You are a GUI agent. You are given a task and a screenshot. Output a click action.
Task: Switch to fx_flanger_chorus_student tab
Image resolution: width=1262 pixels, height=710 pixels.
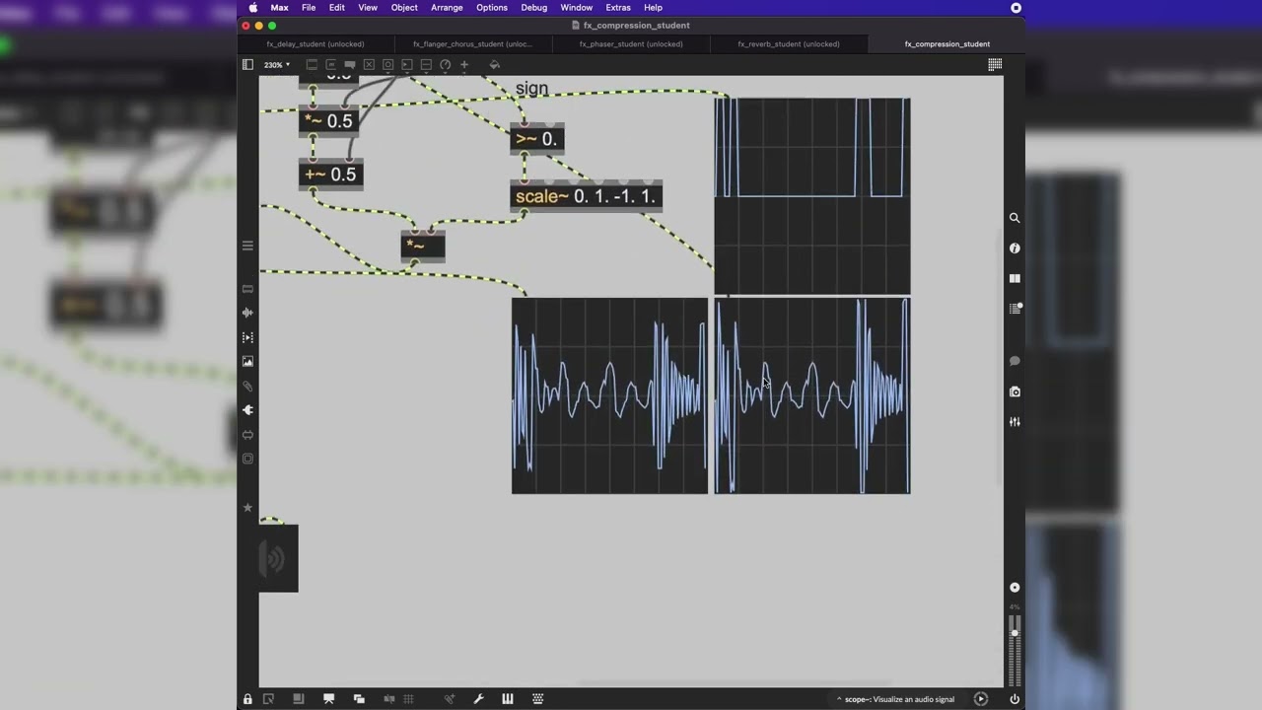(473, 44)
